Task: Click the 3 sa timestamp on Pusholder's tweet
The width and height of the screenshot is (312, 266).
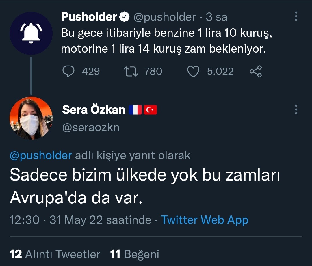Action: click(217, 17)
